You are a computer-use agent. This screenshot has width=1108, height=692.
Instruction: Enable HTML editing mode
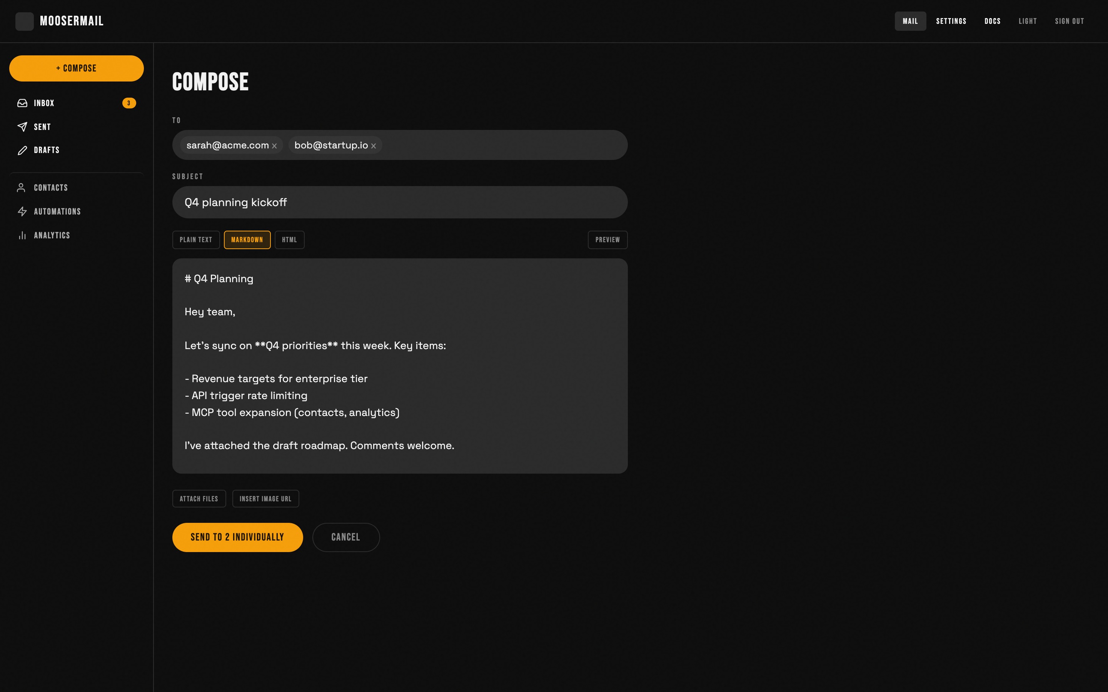click(289, 240)
